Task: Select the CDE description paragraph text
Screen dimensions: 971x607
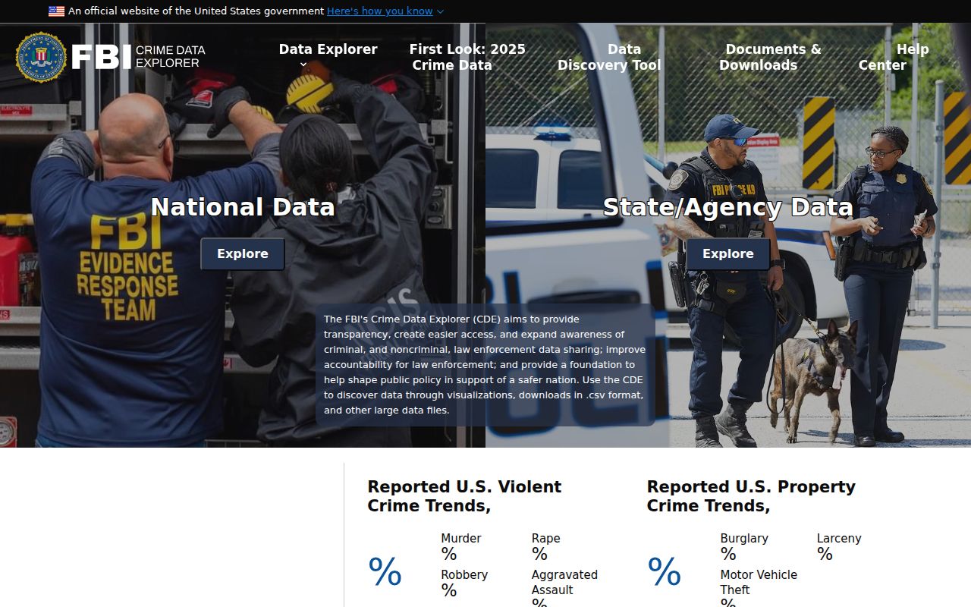Action: click(x=485, y=365)
